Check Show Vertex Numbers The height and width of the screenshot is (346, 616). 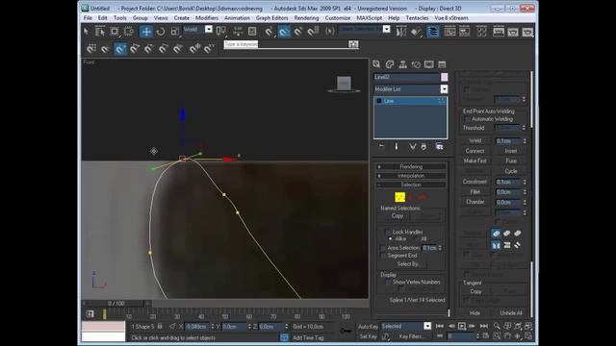pos(388,282)
